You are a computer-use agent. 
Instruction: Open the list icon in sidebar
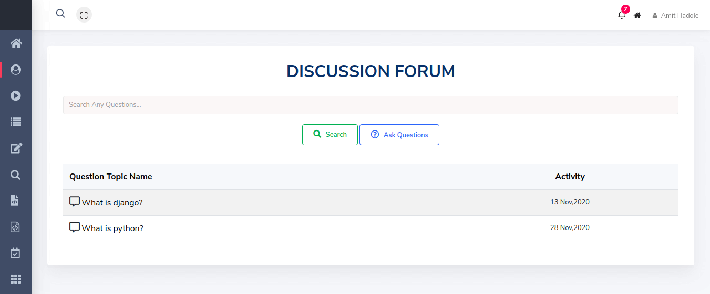coord(16,122)
